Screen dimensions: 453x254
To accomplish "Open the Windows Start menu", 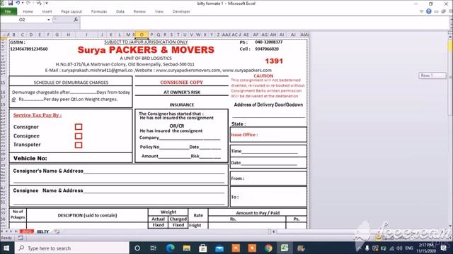I will point(6,248).
